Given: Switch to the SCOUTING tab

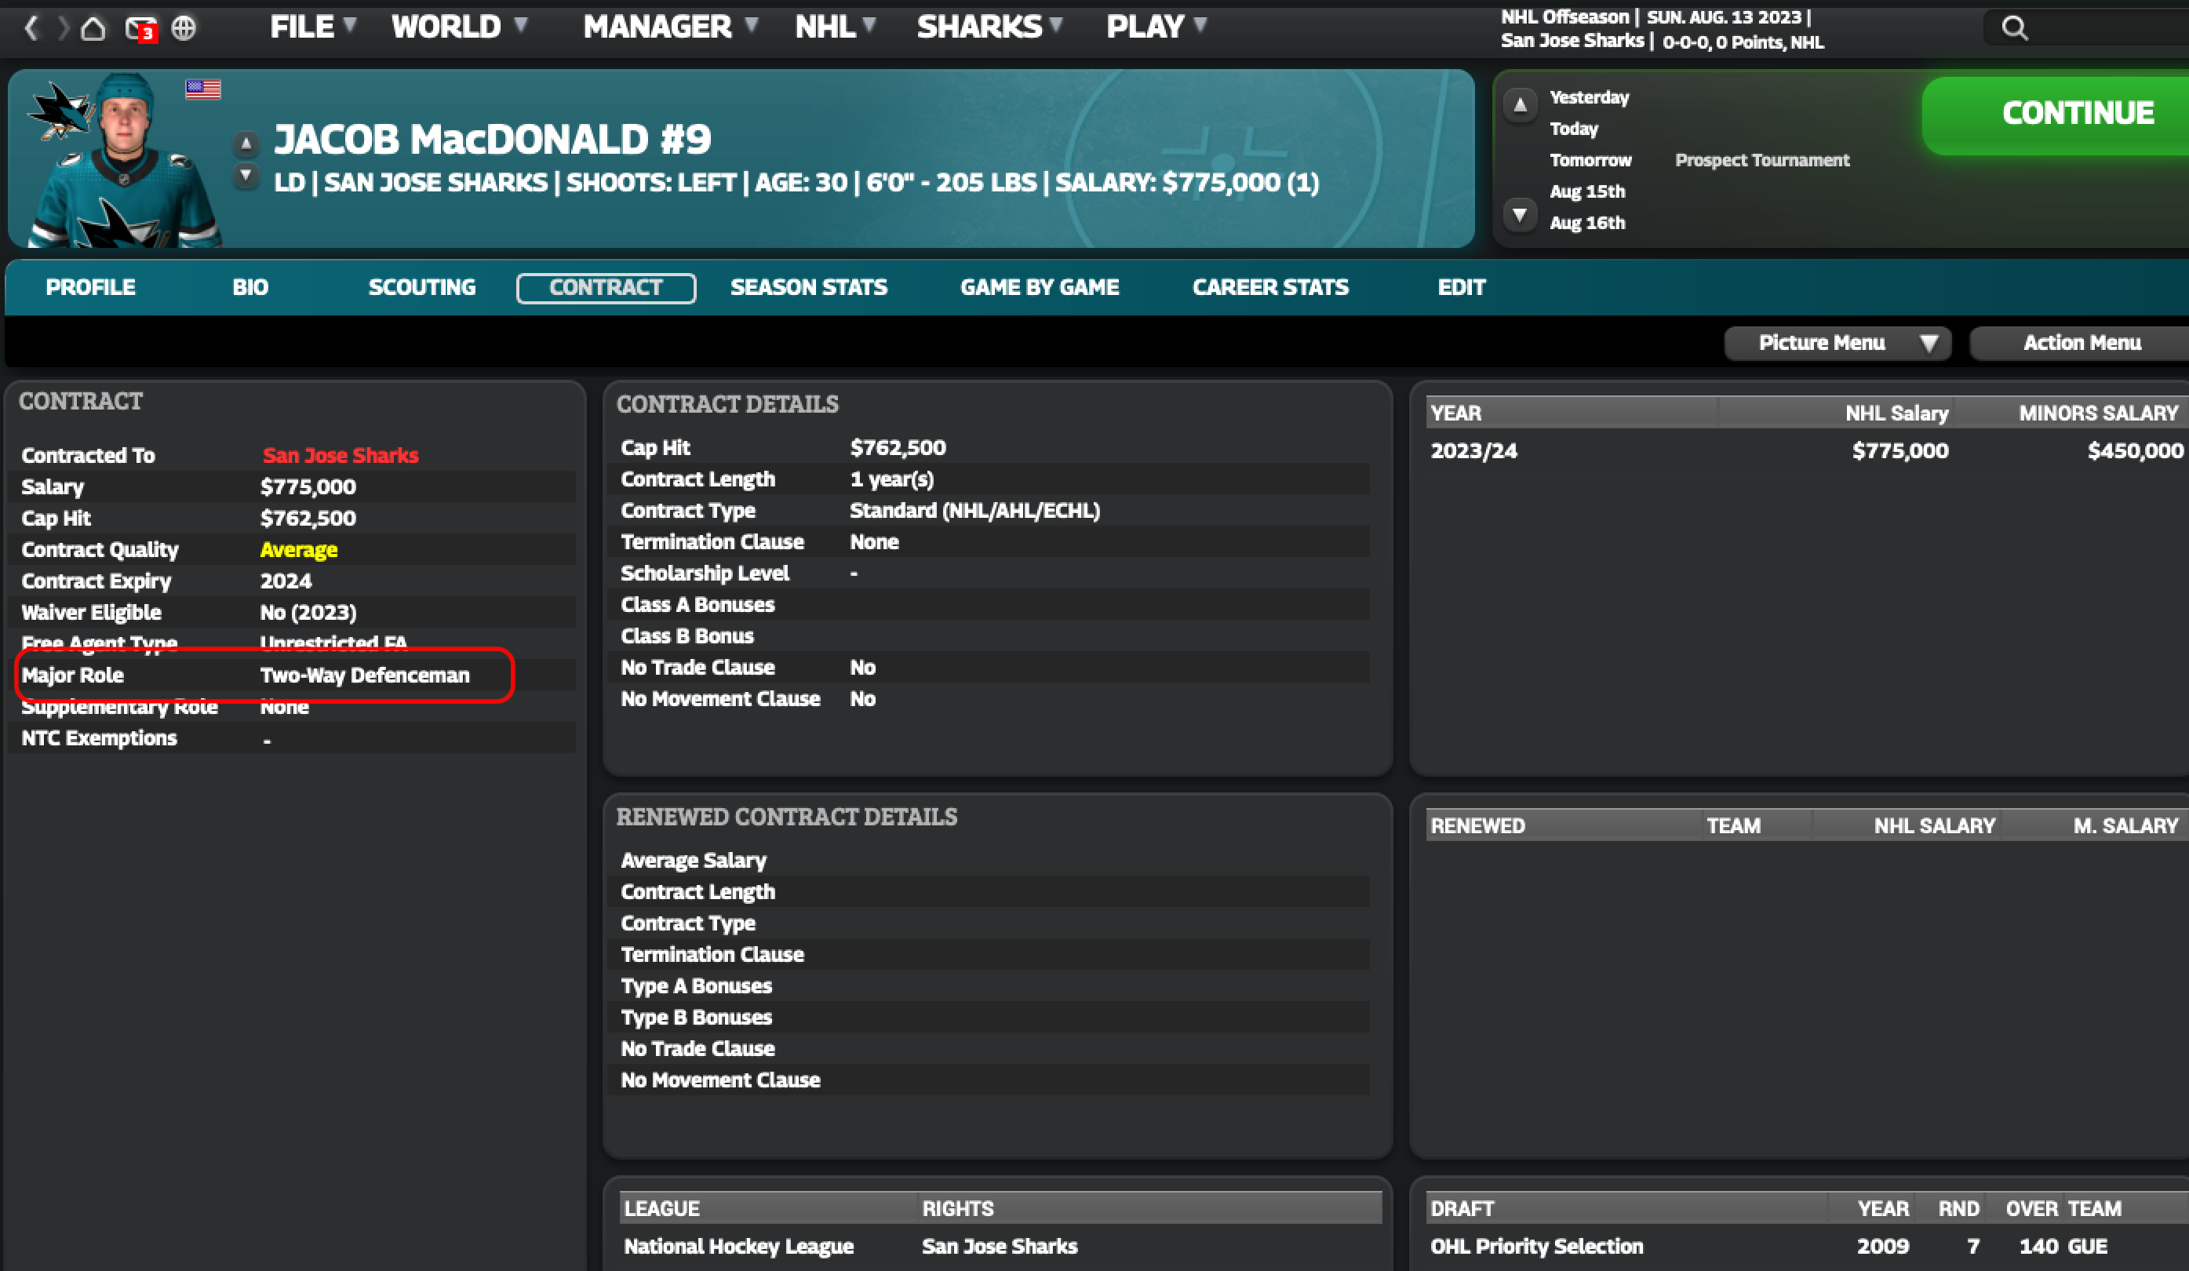Looking at the screenshot, I should [x=421, y=288].
